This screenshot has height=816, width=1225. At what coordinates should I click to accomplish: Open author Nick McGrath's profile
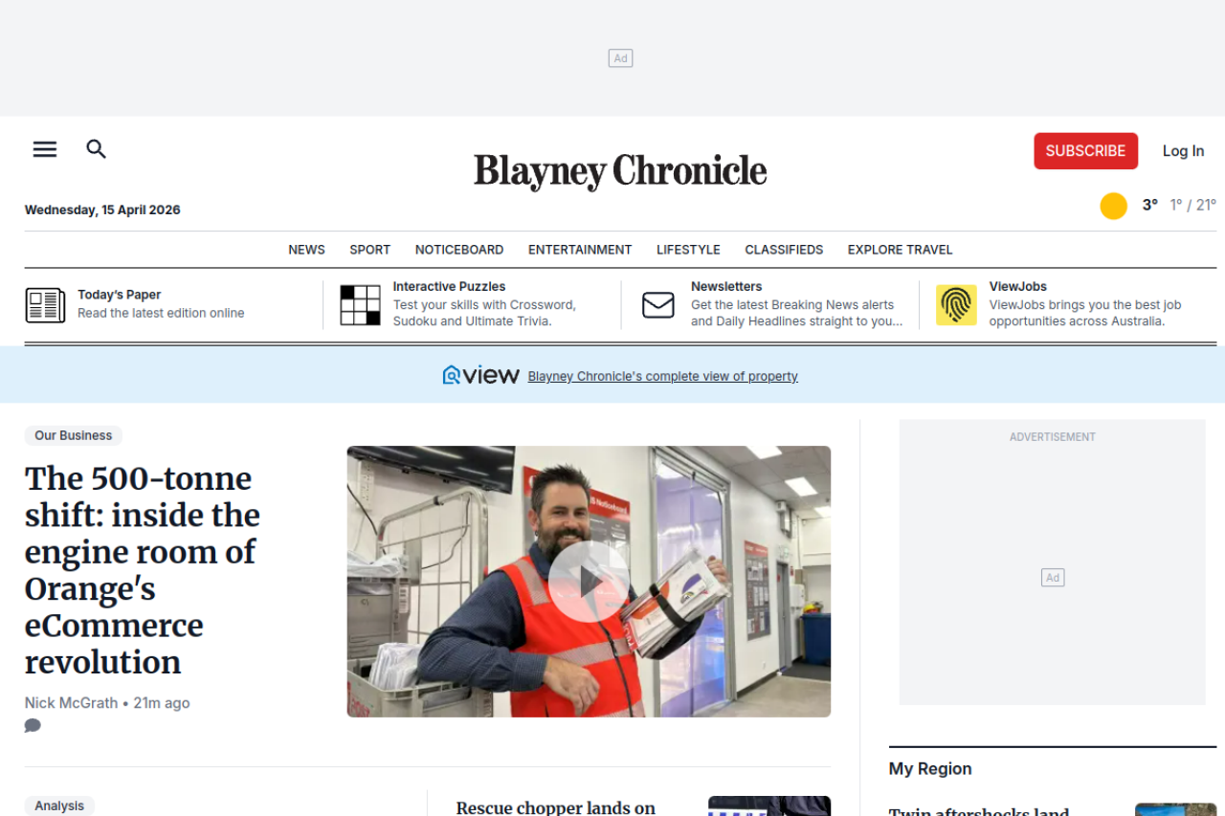click(71, 703)
